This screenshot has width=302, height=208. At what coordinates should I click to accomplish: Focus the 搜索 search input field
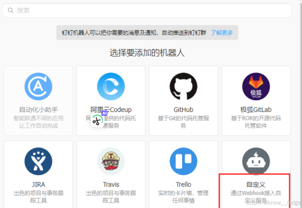click(147, 10)
